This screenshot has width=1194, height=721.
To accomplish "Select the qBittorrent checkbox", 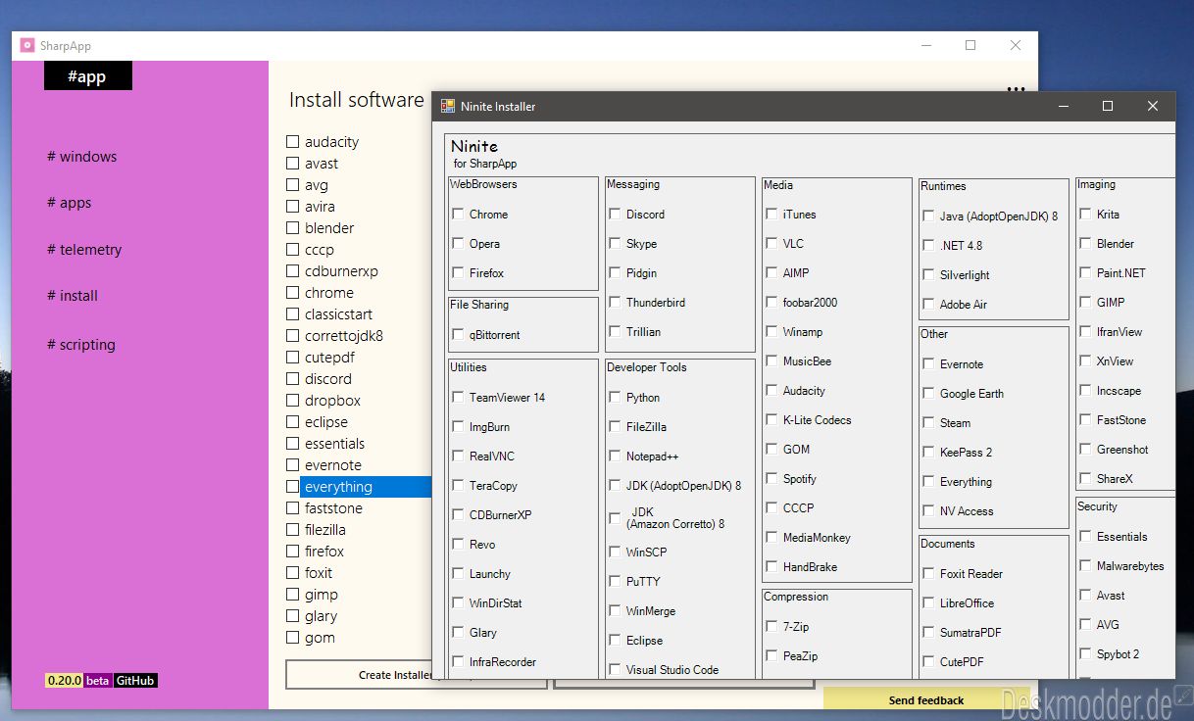I will (458, 335).
